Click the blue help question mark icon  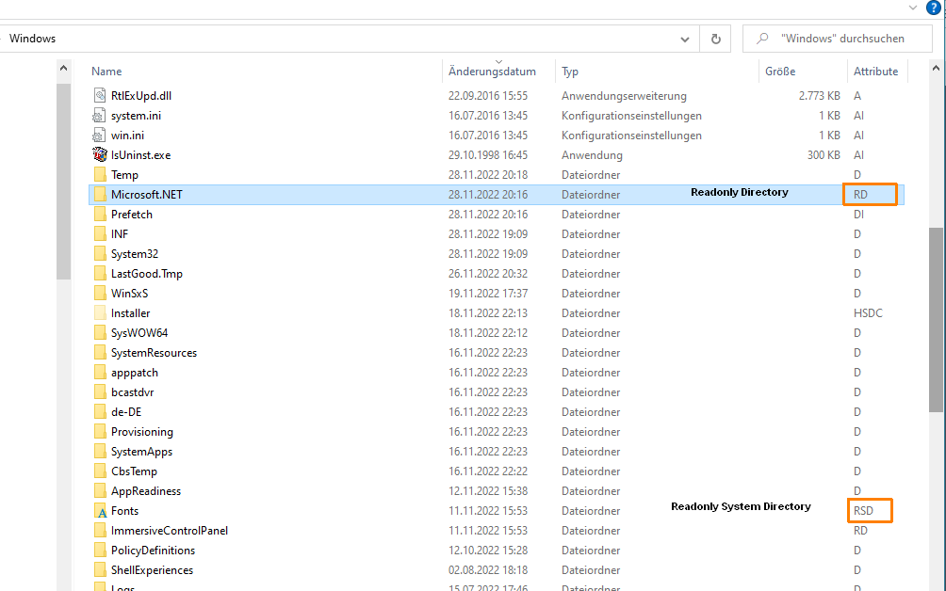[934, 8]
